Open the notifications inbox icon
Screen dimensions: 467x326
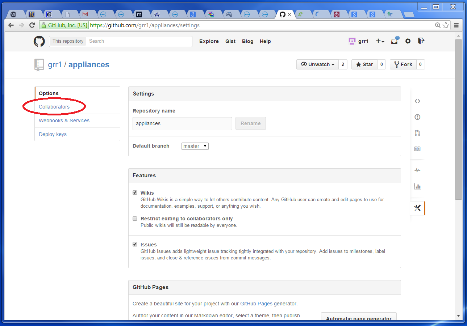pos(395,41)
